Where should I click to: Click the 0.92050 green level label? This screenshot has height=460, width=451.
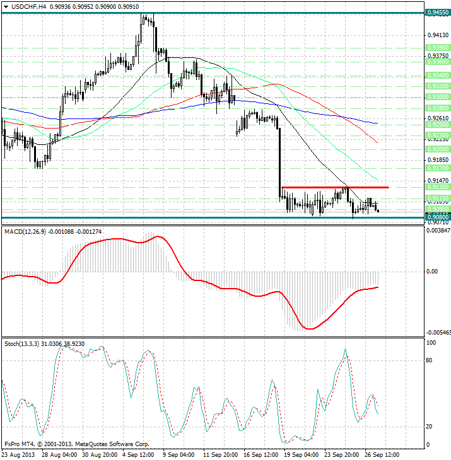(x=438, y=149)
